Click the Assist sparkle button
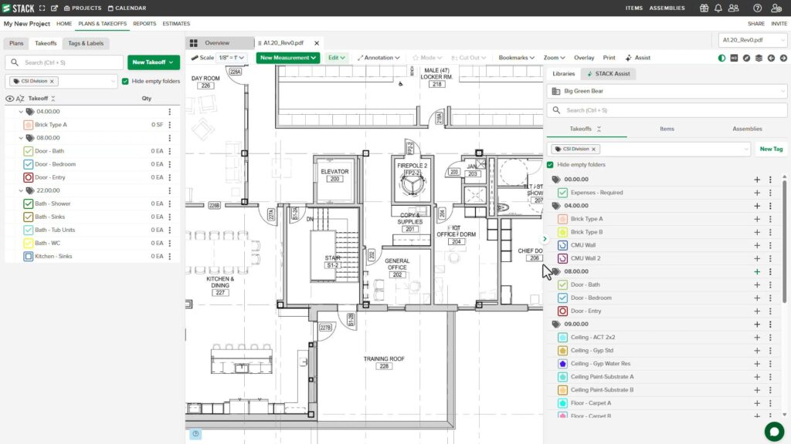 tap(637, 58)
